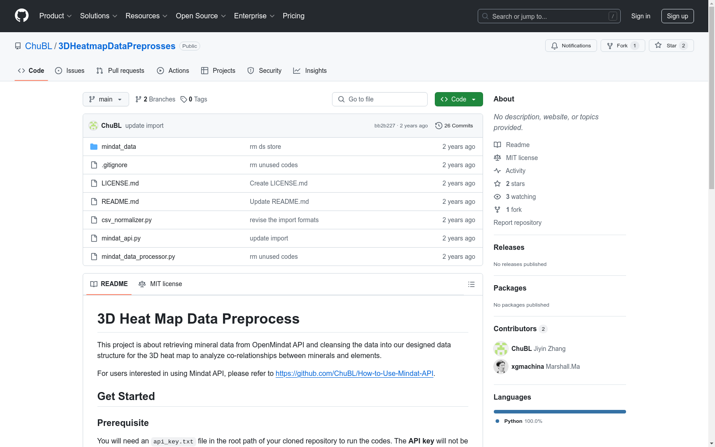Click the tag icon beside 0 Tags

[x=184, y=99]
